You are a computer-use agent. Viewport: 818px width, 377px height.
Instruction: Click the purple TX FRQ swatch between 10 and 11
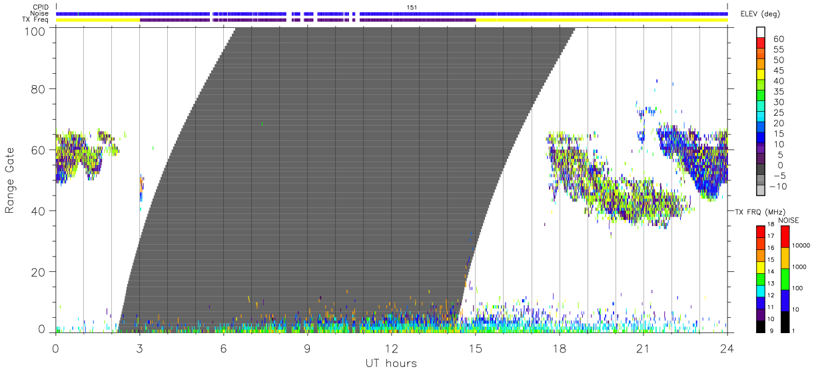[761, 315]
